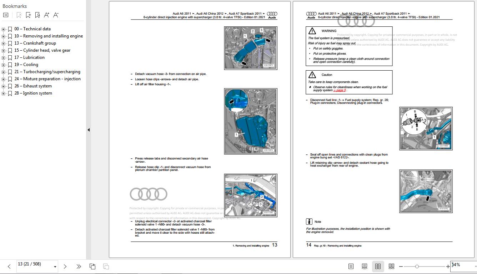Click the next view icon

point(106,267)
